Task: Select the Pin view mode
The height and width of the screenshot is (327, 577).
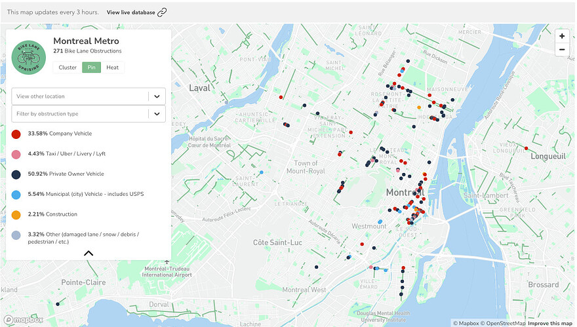Action: 91,67
